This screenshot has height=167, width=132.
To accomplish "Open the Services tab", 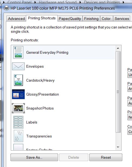I will pos(122,19).
